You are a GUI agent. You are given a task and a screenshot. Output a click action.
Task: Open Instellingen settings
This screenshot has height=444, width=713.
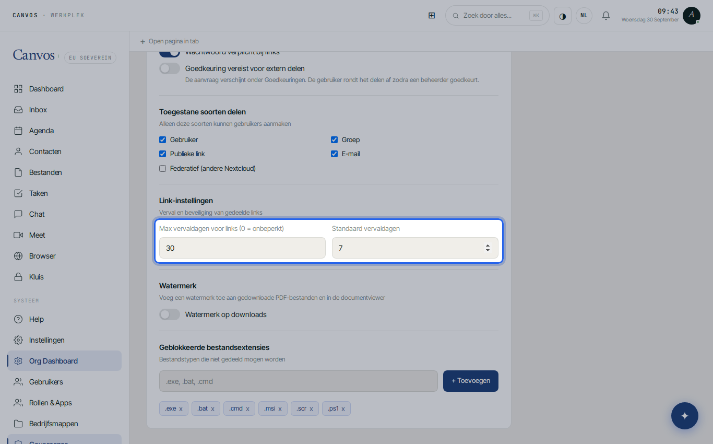coord(64,340)
